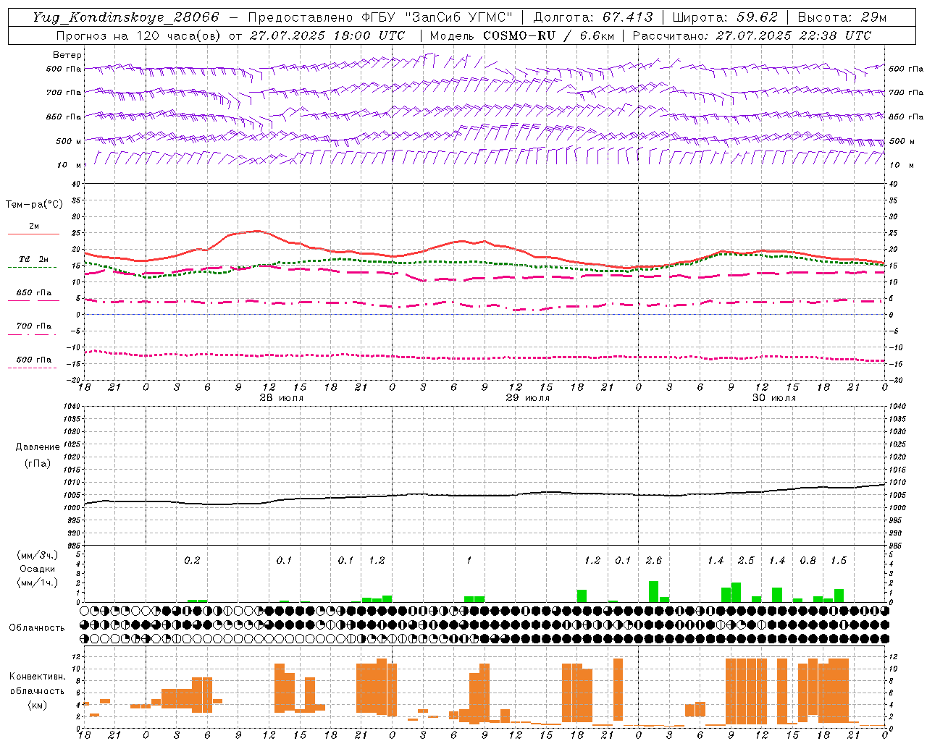Click the '(гПа)' pressure unit label
This screenshot has width=927, height=741.
pyautogui.click(x=38, y=463)
